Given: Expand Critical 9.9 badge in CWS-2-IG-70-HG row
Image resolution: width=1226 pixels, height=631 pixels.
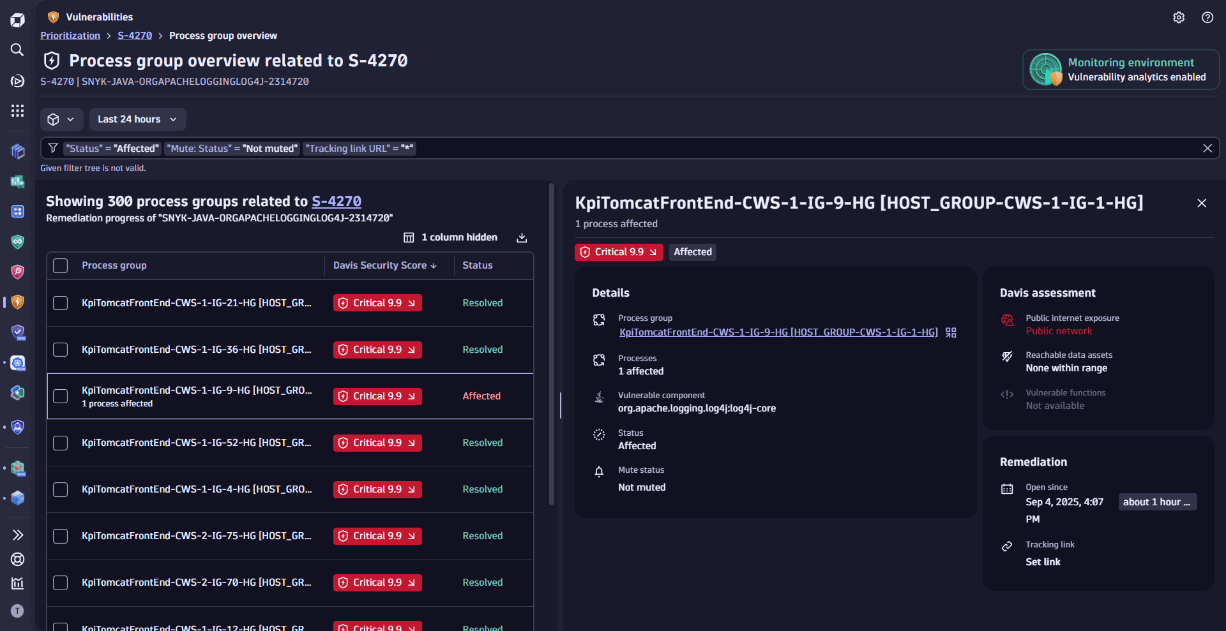Looking at the screenshot, I should click(377, 583).
